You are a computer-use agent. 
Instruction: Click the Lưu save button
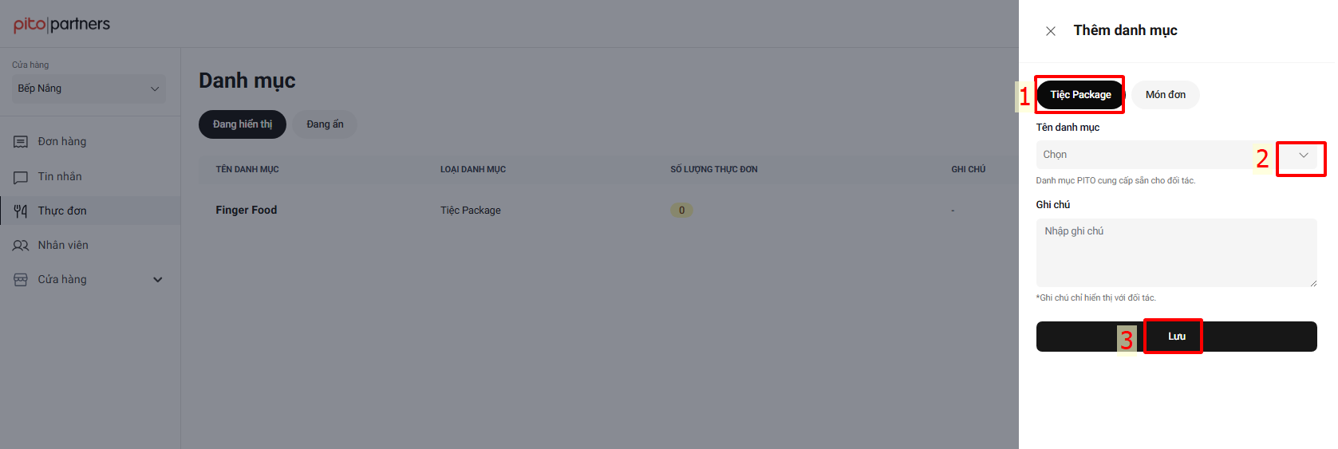point(1177,337)
